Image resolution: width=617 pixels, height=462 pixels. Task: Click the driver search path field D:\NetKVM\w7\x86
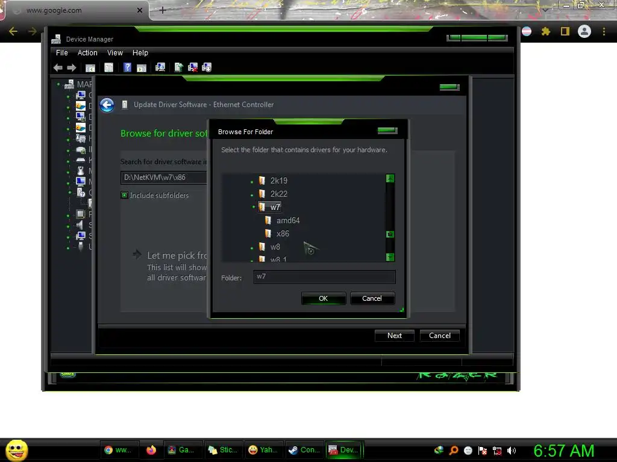pyautogui.click(x=164, y=177)
